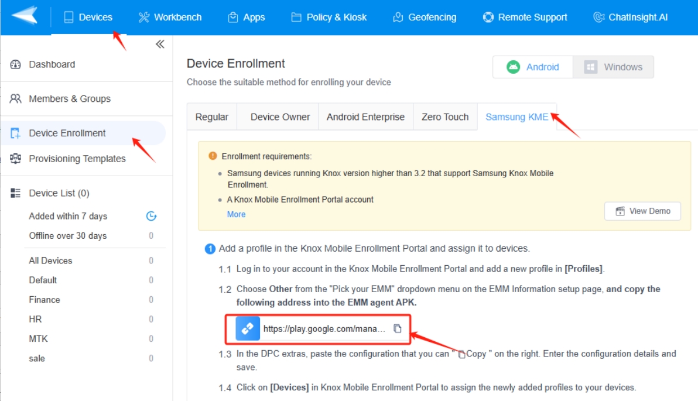Switch to the Zero Touch tab

tap(445, 117)
